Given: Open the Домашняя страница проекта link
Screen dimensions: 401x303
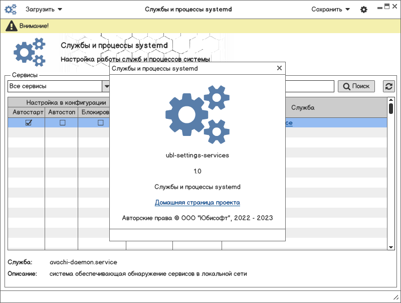Looking at the screenshot, I should 197,203.
